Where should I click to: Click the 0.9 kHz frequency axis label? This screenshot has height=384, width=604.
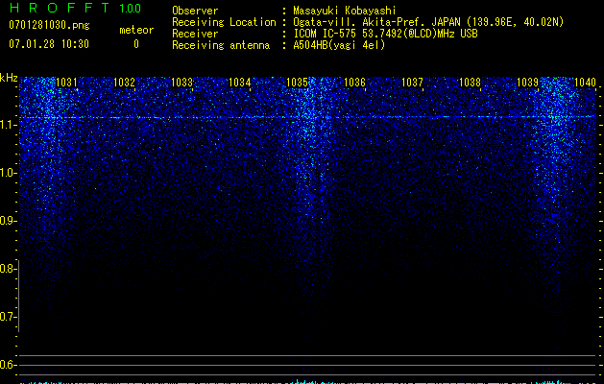point(8,221)
